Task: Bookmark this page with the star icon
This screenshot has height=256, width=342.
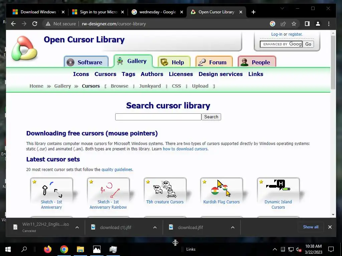Action: point(294,24)
